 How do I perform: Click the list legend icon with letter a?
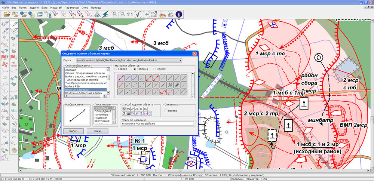(x=154, y=14)
